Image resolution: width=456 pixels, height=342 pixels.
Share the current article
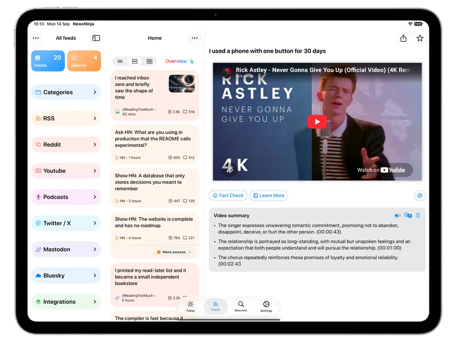pyautogui.click(x=404, y=38)
